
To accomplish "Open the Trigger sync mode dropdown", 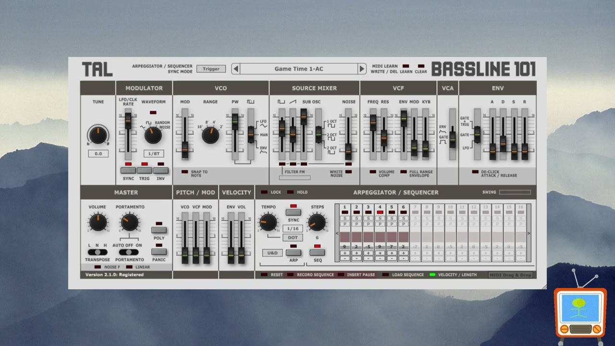I will click(211, 69).
